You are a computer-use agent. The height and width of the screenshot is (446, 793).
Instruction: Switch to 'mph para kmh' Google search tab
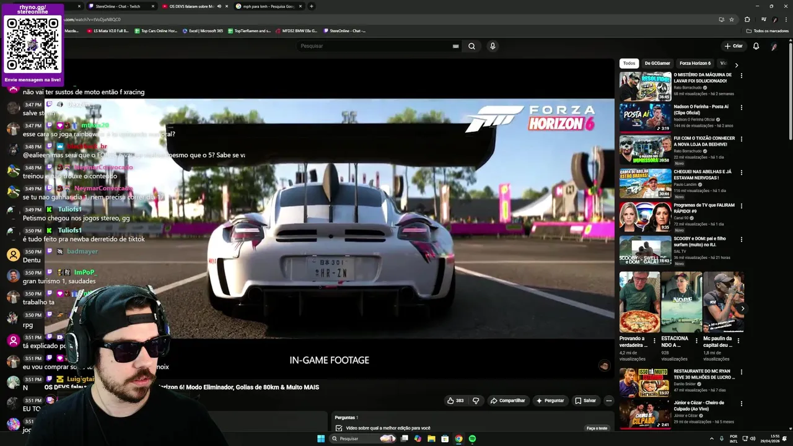[268, 6]
